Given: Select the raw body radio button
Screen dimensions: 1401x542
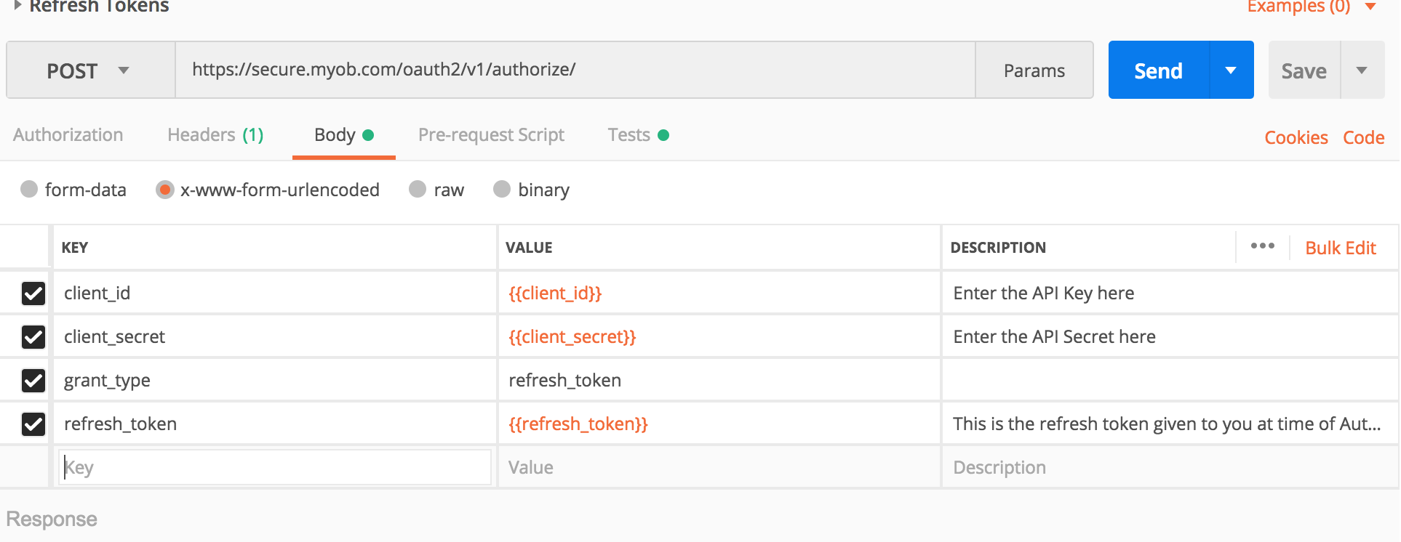Looking at the screenshot, I should pyautogui.click(x=418, y=190).
